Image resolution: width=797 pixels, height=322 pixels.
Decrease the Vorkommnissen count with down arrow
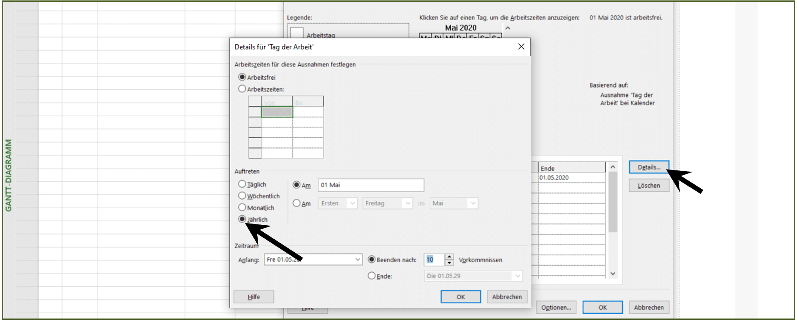coord(450,263)
